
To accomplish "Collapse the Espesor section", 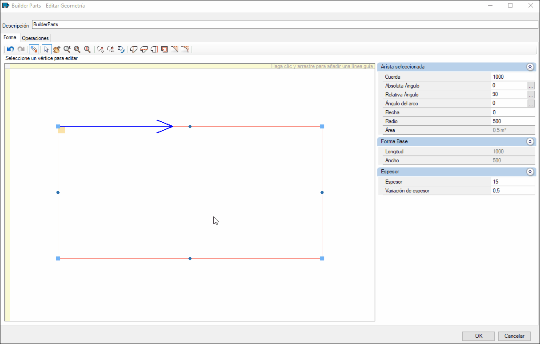I will coord(530,172).
